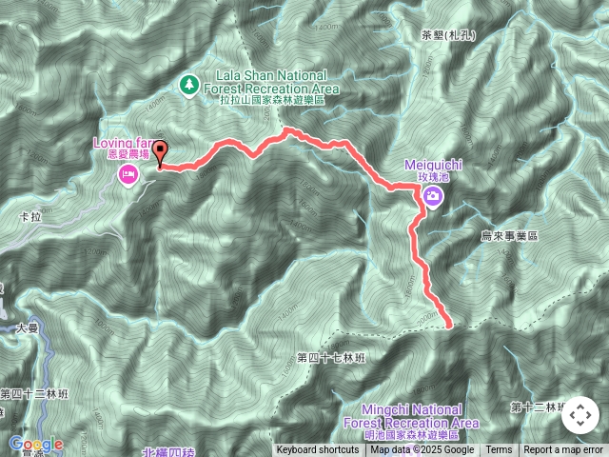This screenshot has height=457, width=609.
Task: Click the 卡拉 village label
Action: [x=30, y=217]
